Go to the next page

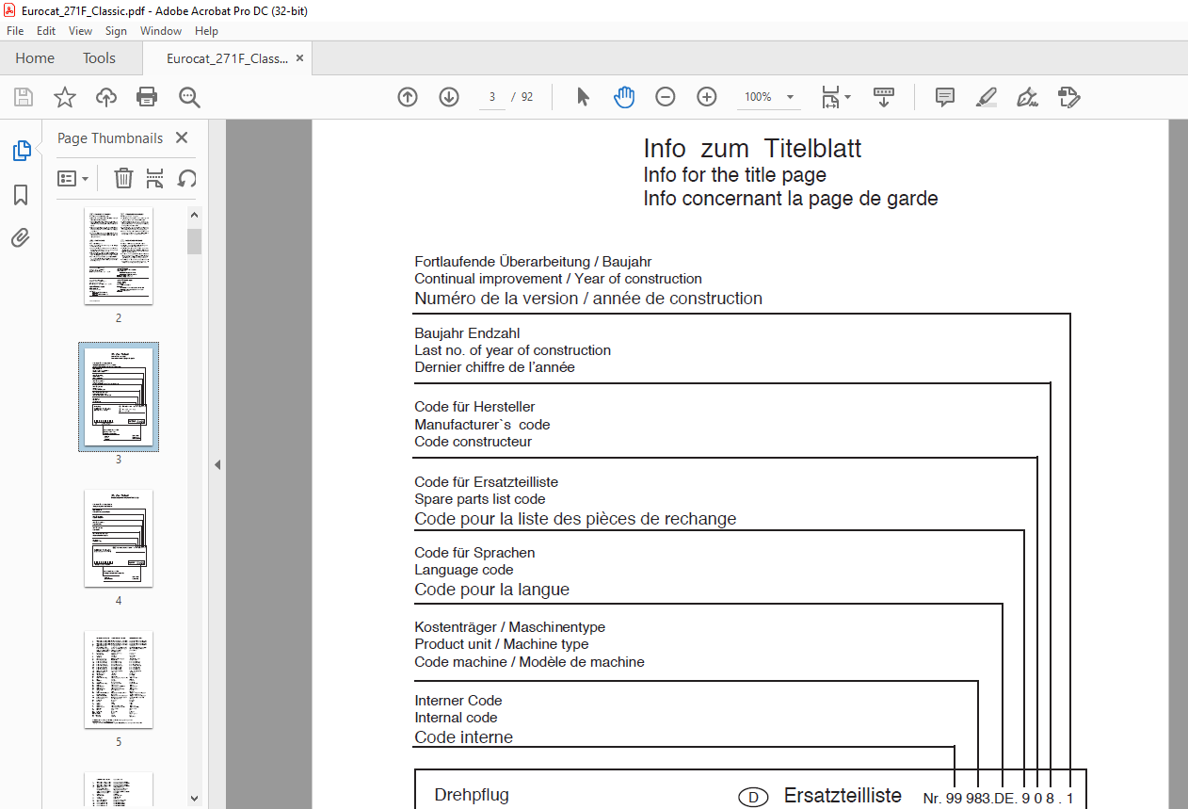[x=449, y=97]
